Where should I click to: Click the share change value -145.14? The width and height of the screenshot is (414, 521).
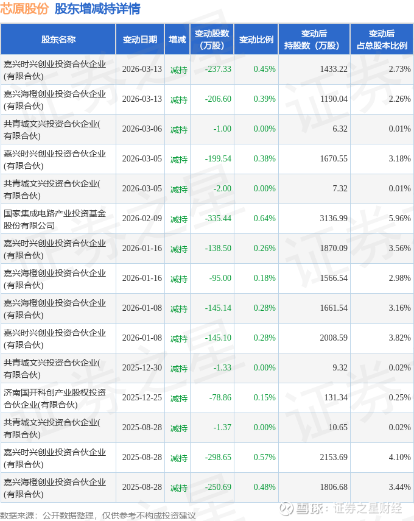tap(218, 308)
